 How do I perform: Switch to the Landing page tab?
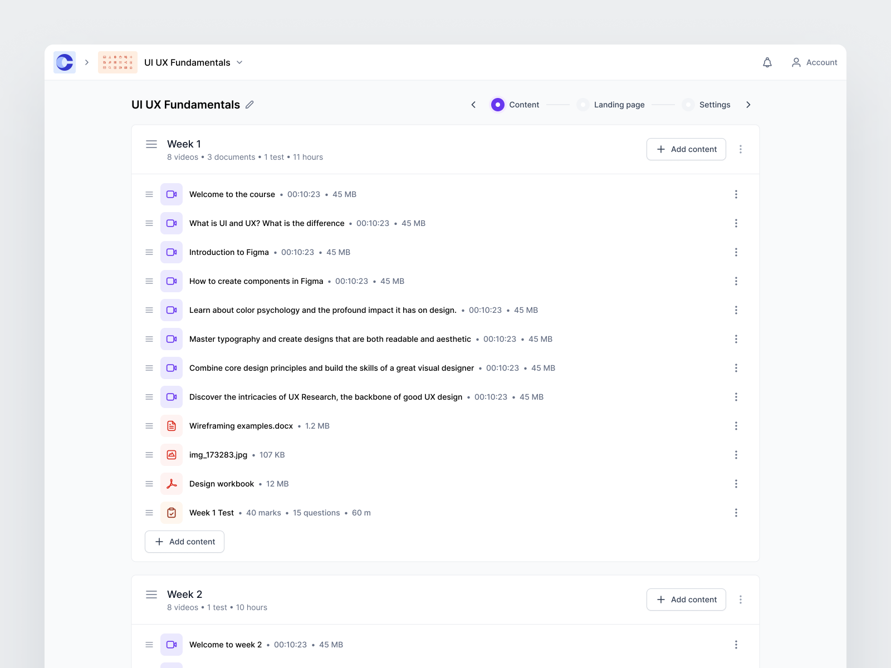point(619,104)
